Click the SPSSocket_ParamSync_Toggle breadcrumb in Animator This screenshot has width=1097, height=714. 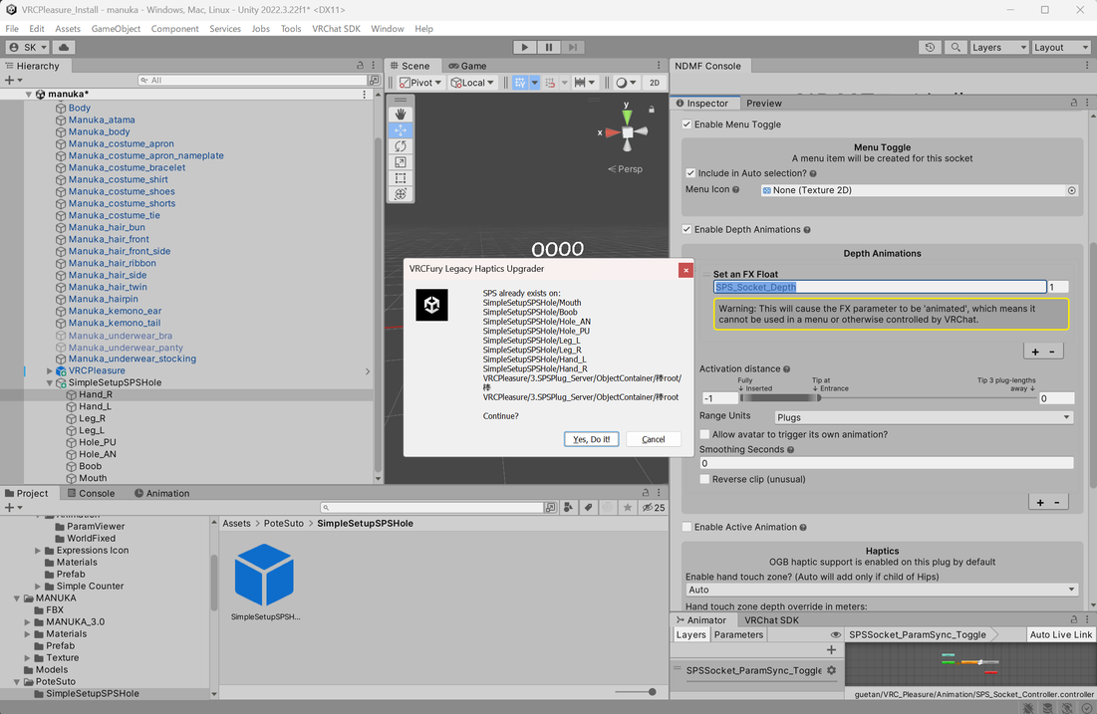[918, 635]
